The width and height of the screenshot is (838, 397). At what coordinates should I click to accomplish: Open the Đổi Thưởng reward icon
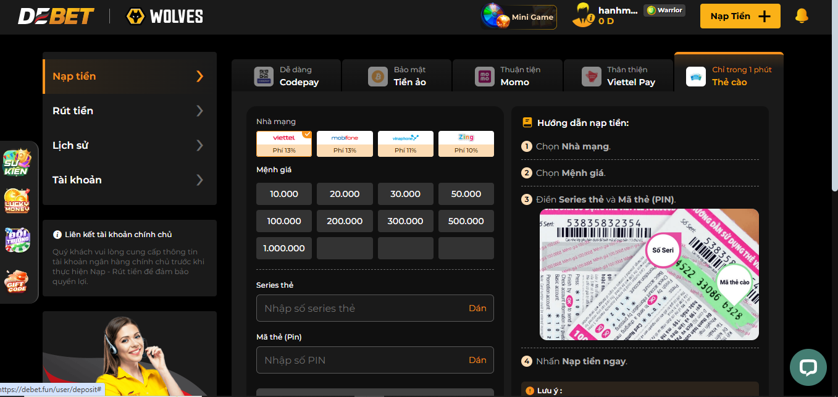(x=17, y=240)
